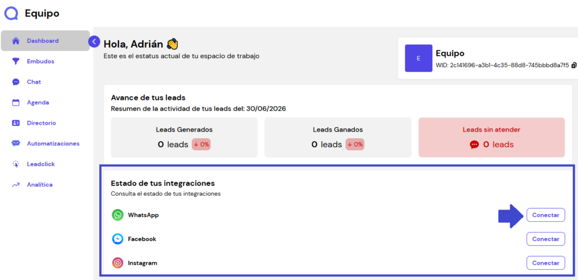Open the Leadclick section
Screen dimensions: 578x280
tap(41, 164)
